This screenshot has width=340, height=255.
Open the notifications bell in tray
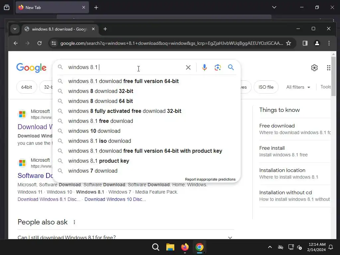[x=331, y=247]
